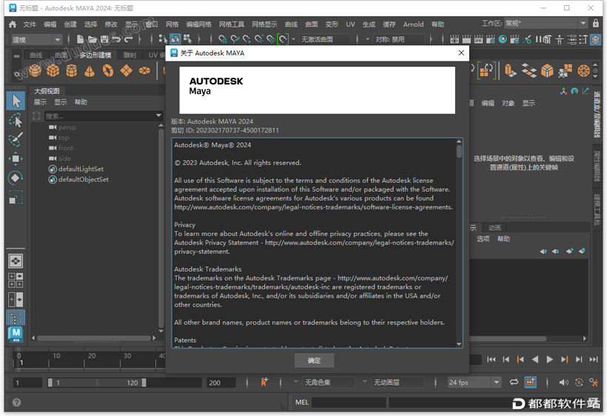Open Hypershade blue sphere icon
This screenshot has height=416, width=607.
(x=503, y=39)
